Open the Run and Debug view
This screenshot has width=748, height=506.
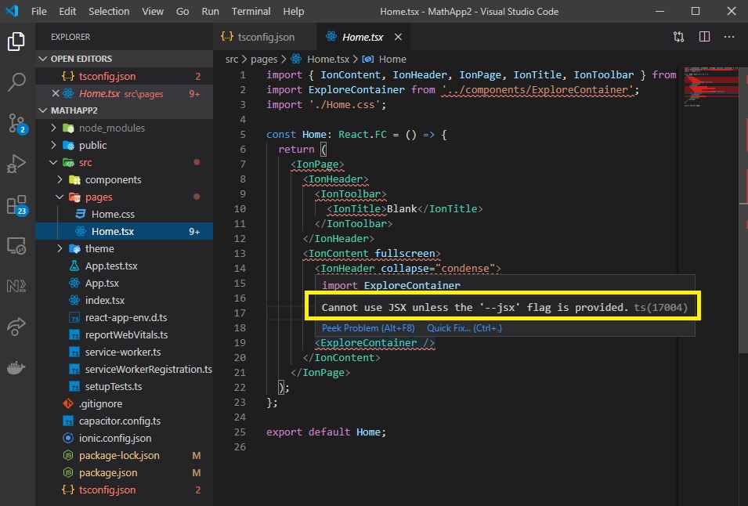(x=17, y=164)
